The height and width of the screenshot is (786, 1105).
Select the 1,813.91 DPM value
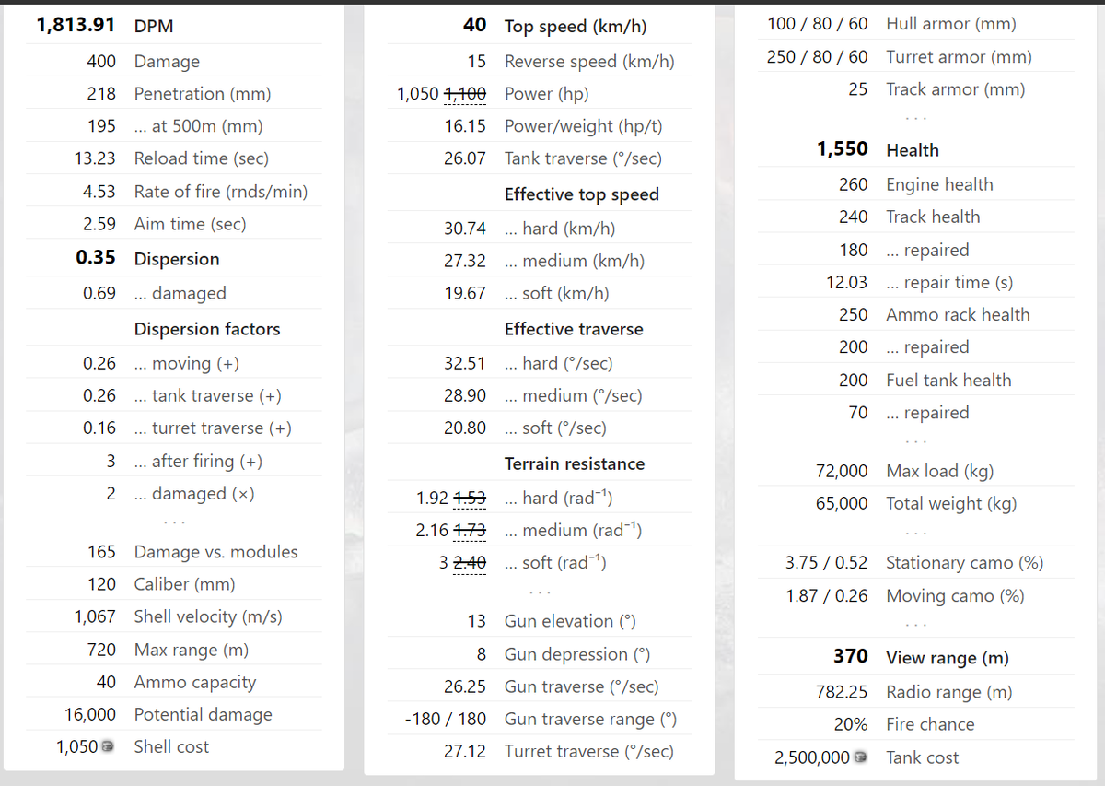(76, 26)
